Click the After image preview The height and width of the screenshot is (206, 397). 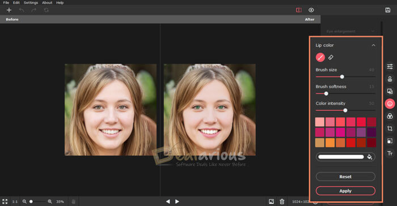coord(210,110)
